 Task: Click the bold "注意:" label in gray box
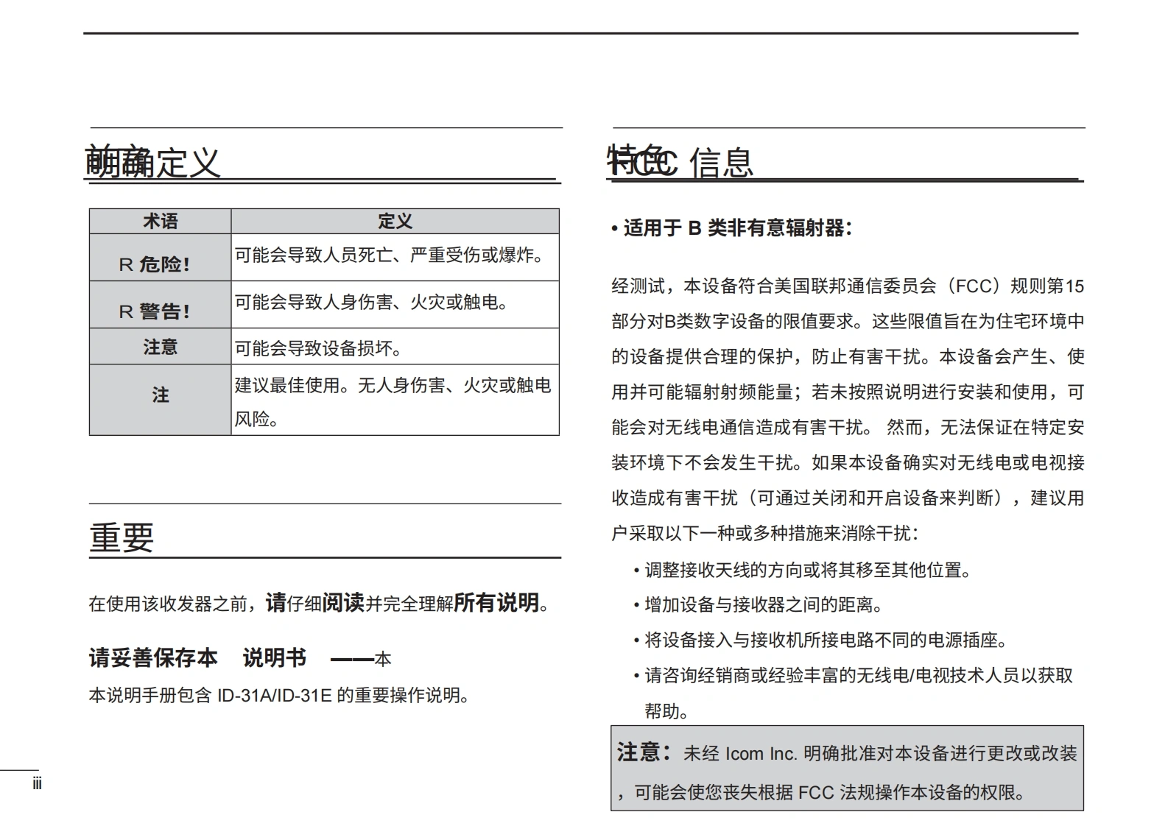coord(644,752)
